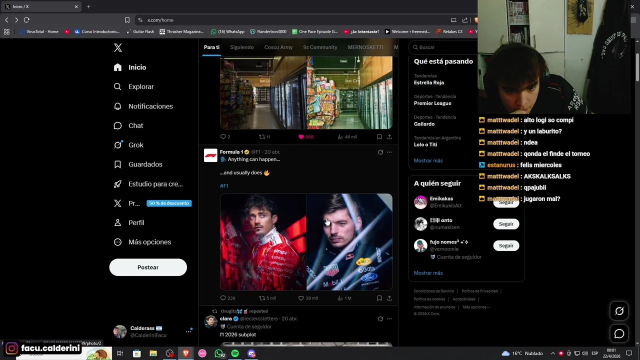Viewport: 640px width, 360px height.
Task: Open weather widget 16°C Nublado
Action: 522,353
